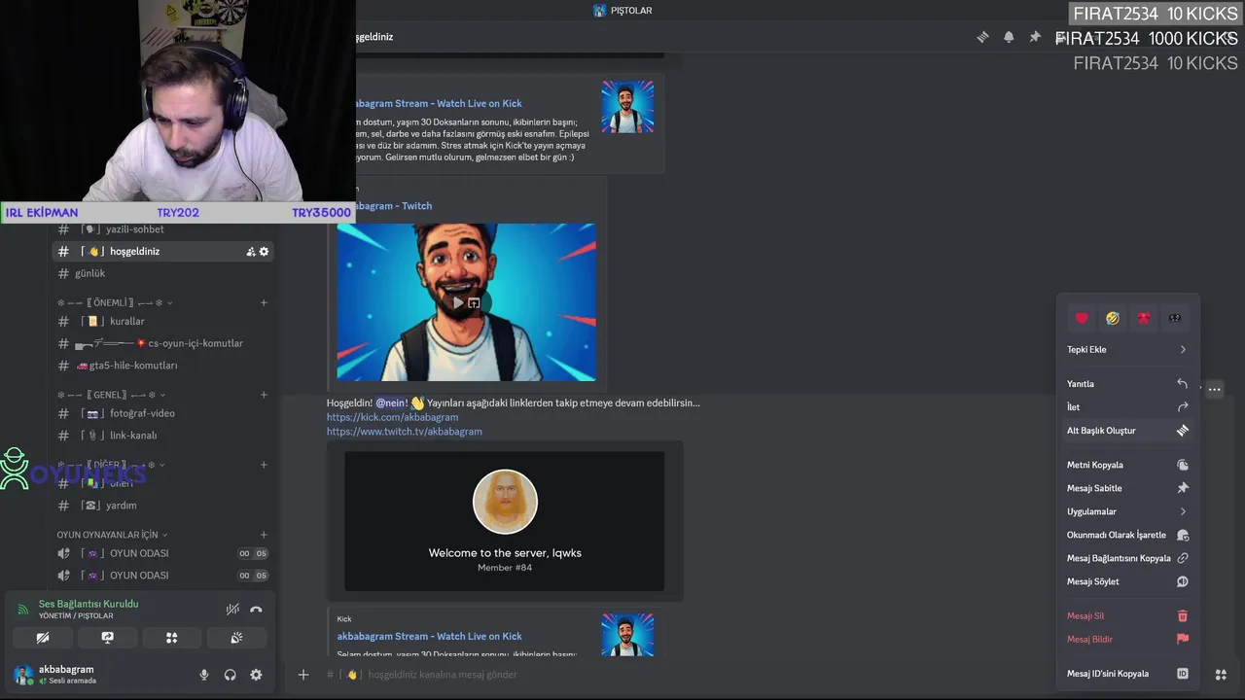
Task: React with the fourth quick emoji in menu
Action: (x=1175, y=318)
